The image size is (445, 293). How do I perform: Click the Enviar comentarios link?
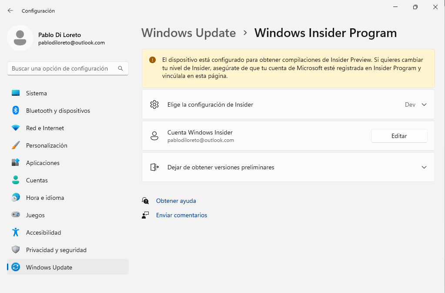(x=181, y=215)
